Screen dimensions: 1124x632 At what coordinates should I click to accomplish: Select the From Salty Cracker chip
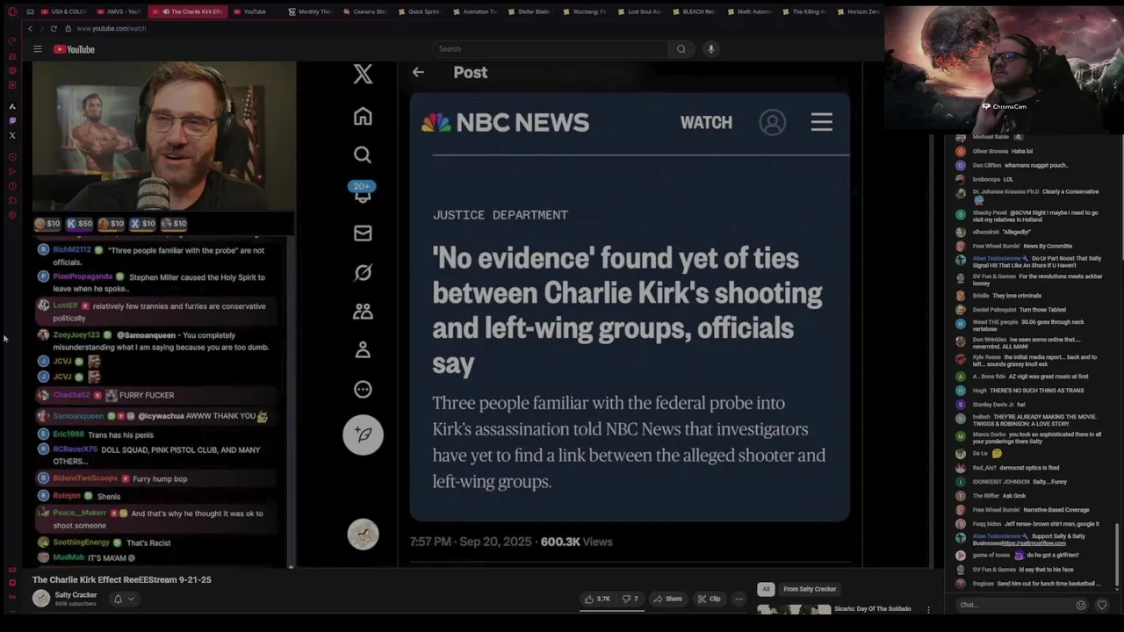(x=810, y=589)
